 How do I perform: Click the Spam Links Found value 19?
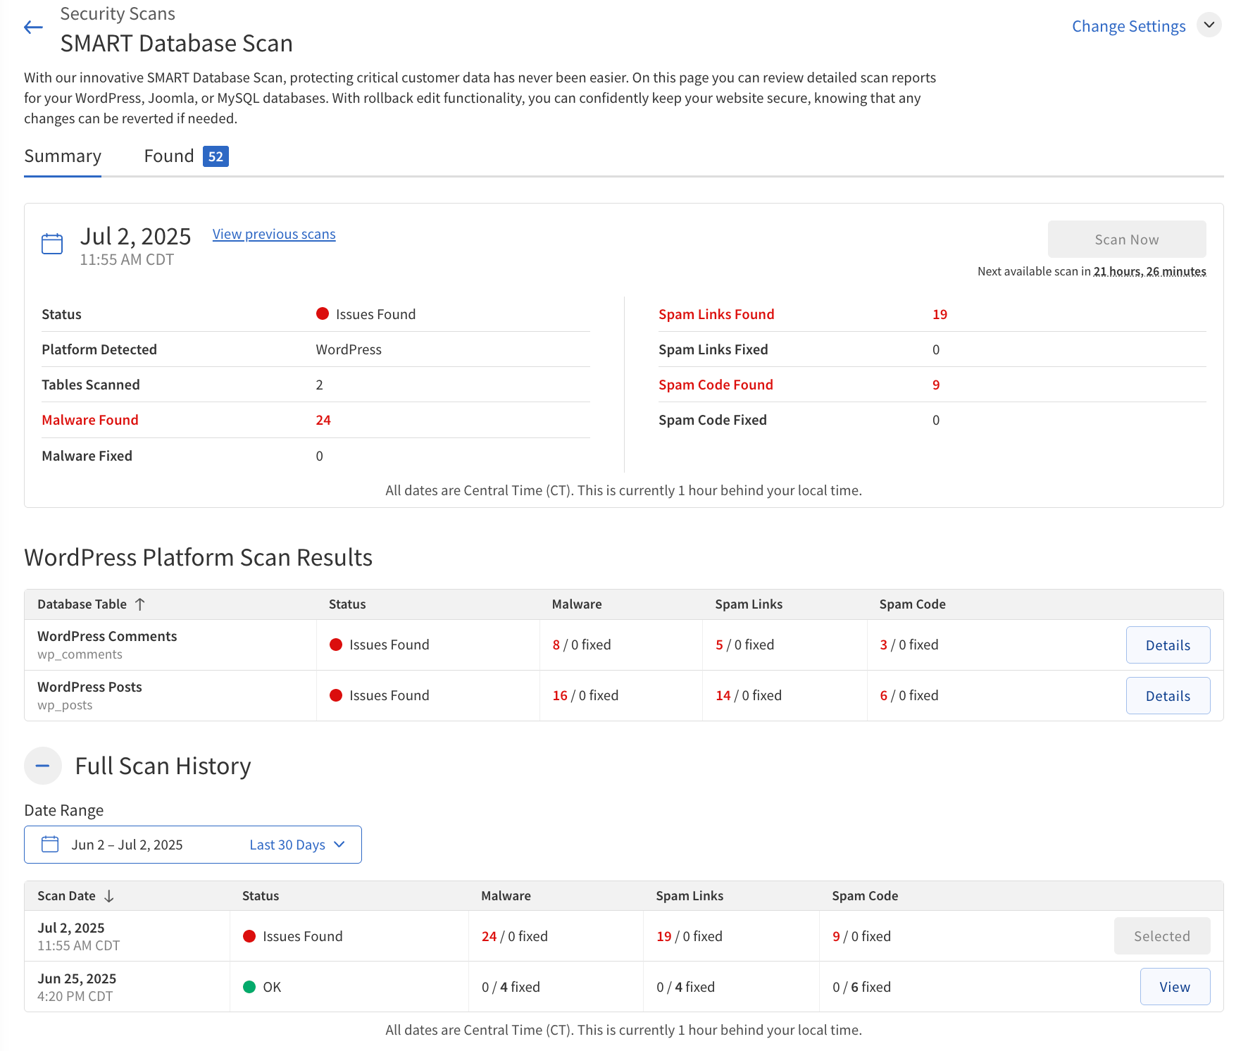coord(940,314)
